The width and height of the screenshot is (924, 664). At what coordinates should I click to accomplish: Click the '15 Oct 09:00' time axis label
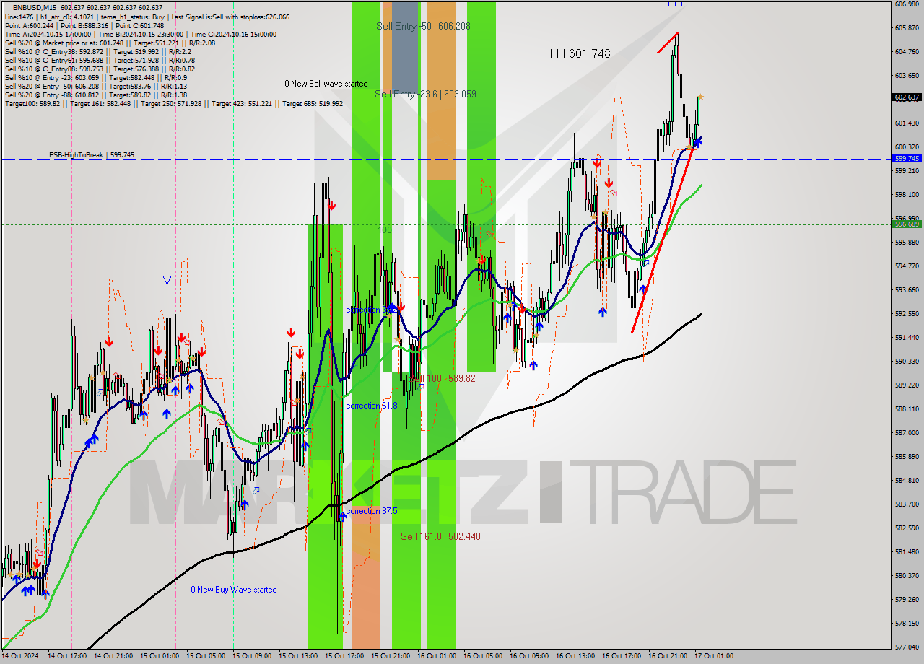(x=252, y=656)
